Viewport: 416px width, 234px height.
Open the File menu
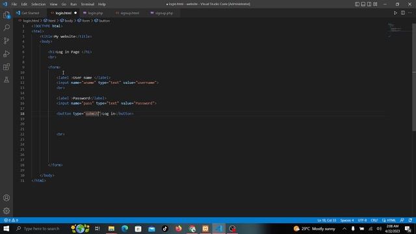(14, 5)
